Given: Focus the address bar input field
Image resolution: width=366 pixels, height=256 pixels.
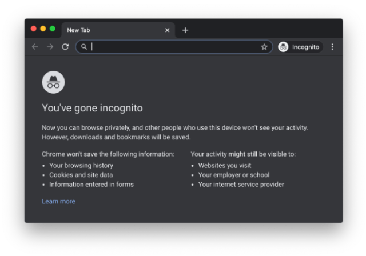Looking at the screenshot, I should point(174,47).
